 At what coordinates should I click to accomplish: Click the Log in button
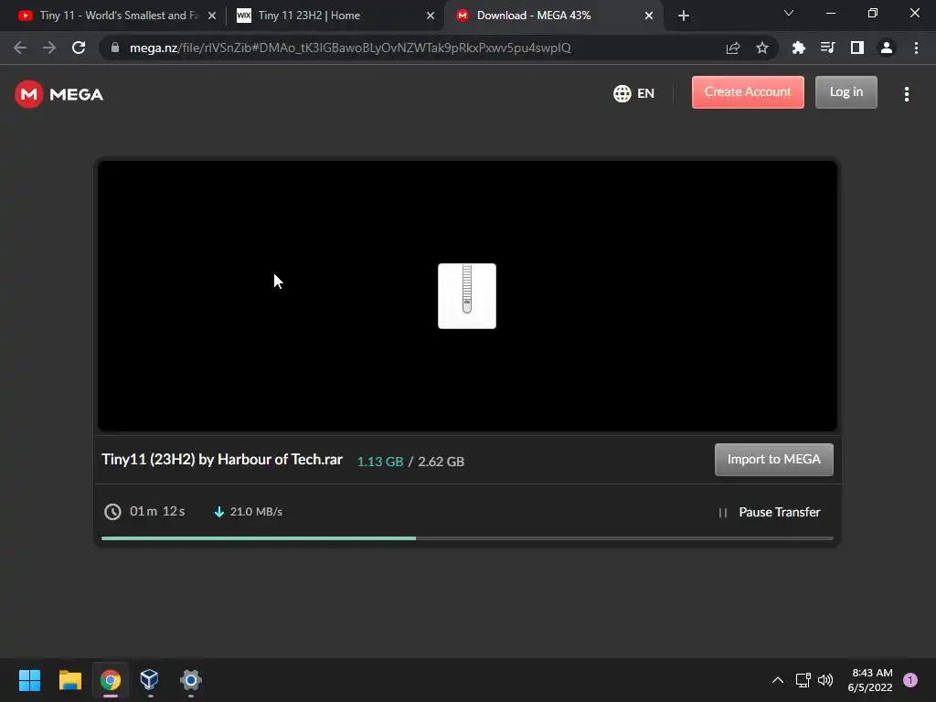pyautogui.click(x=846, y=92)
